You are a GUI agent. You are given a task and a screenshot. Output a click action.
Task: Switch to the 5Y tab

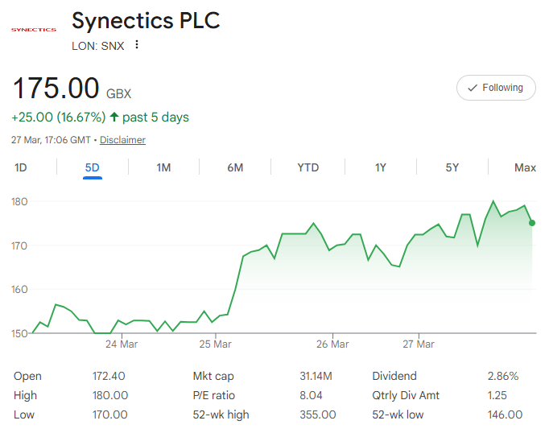click(452, 167)
